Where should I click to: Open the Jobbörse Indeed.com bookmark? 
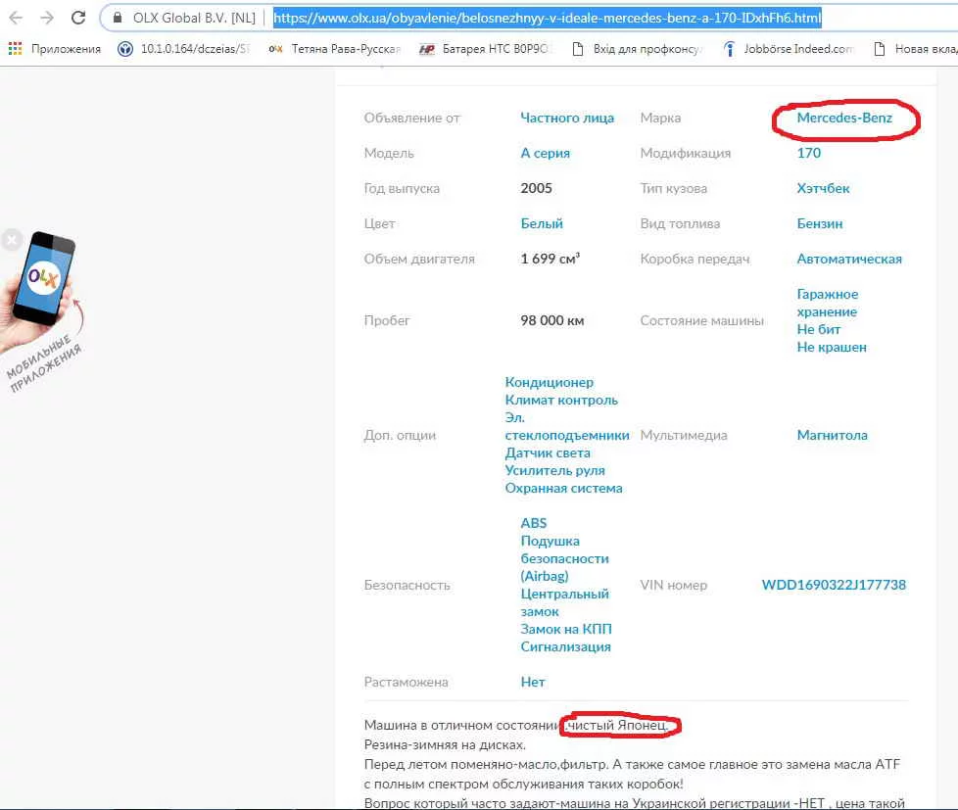[789, 49]
